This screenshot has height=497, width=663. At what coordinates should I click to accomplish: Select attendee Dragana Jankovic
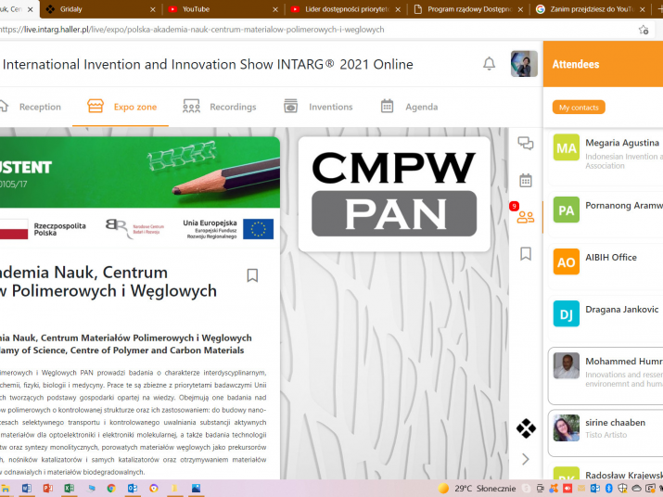(606, 310)
